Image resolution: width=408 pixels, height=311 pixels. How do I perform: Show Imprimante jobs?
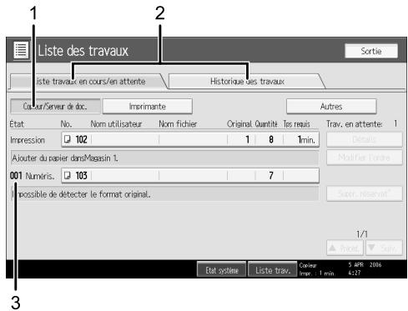[148, 107]
